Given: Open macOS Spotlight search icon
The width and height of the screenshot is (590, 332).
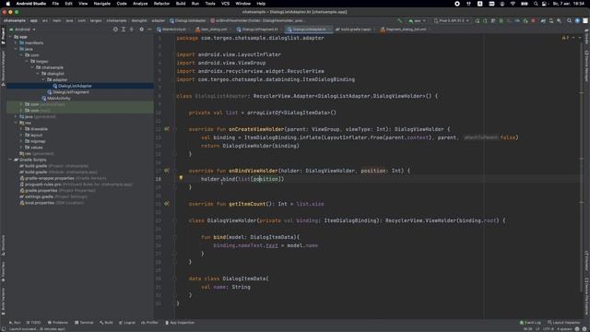Looking at the screenshot, I should (x=536, y=4).
